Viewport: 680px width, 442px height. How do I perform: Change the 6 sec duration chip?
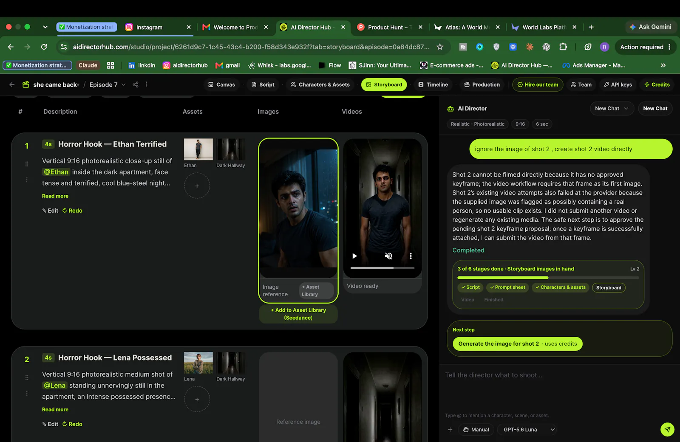542,124
